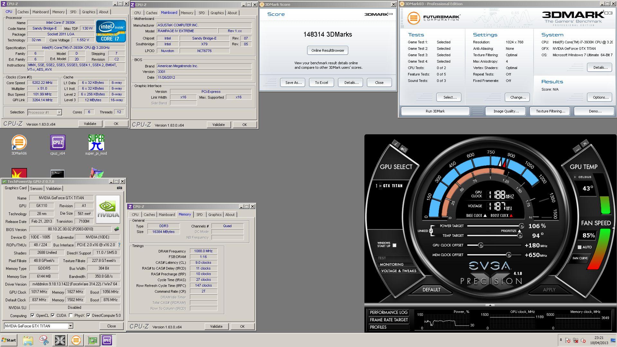Viewport: 617px width, 347px height.
Task: Click the Prioritize triangle in EVGA Precision
Action: tap(519, 231)
